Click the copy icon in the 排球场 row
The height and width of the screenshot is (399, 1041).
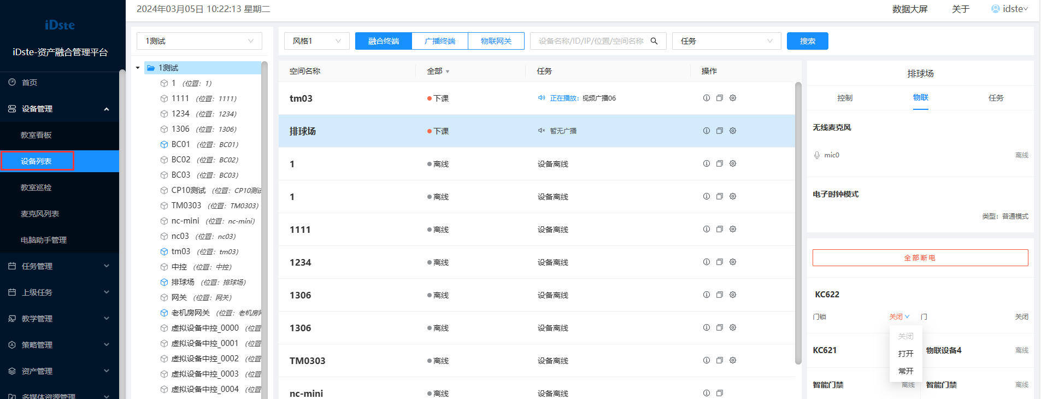[x=719, y=131]
